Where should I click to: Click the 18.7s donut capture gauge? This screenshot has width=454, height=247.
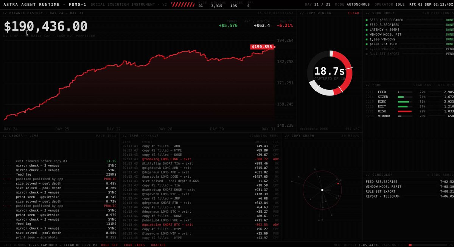click(x=330, y=73)
